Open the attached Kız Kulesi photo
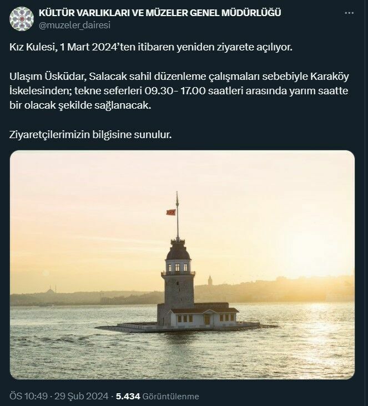The width and height of the screenshot is (368, 406). tap(182, 265)
